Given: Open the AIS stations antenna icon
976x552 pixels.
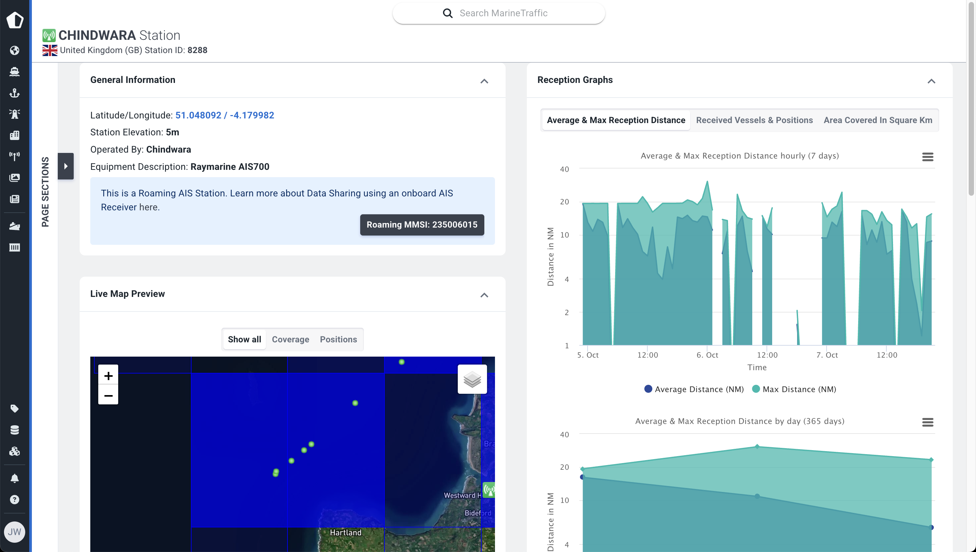Looking at the screenshot, I should pyautogui.click(x=14, y=156).
